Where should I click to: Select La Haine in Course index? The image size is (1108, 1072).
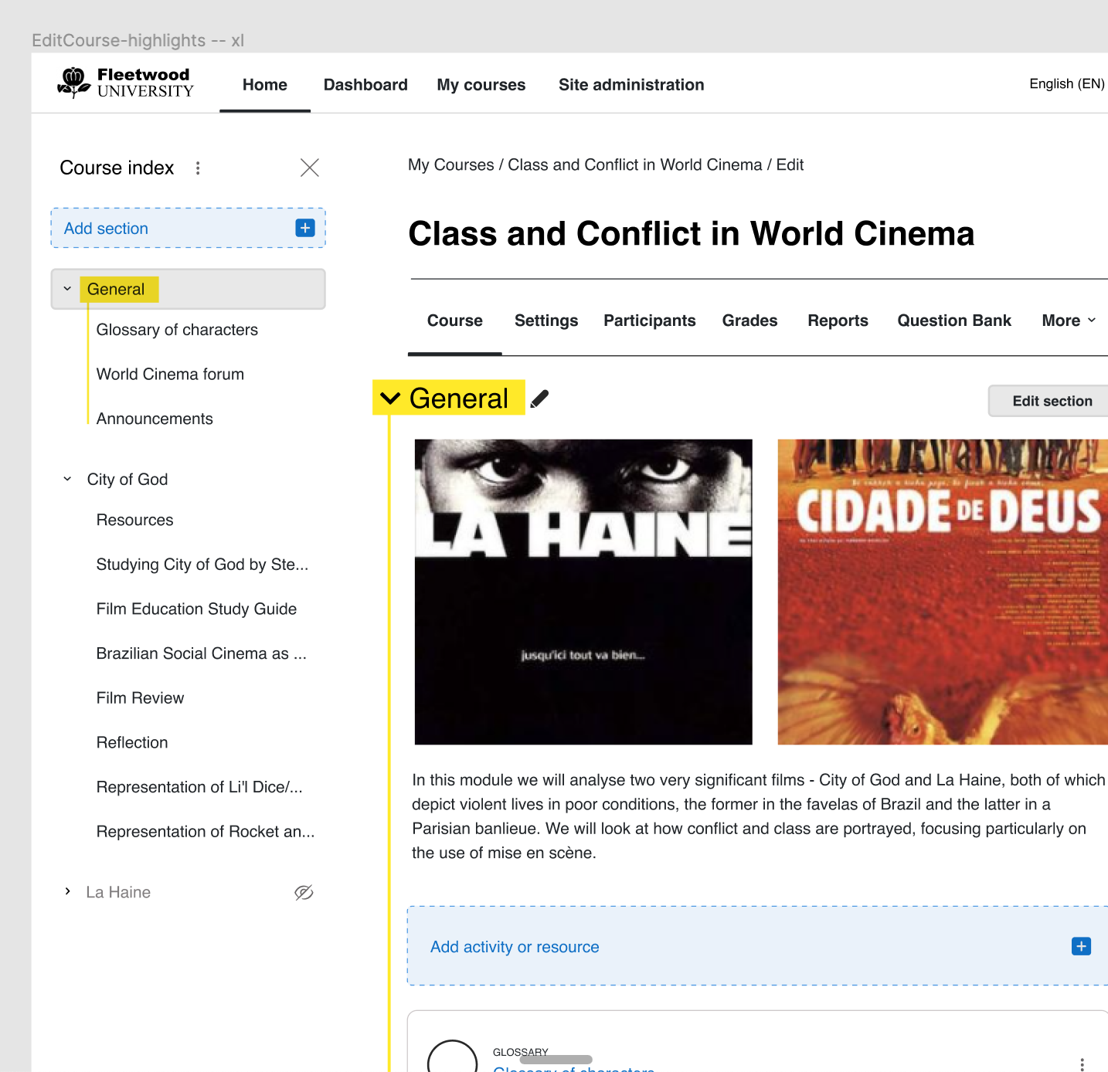coord(118,892)
